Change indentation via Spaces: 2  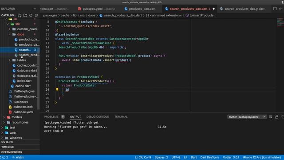161,157
